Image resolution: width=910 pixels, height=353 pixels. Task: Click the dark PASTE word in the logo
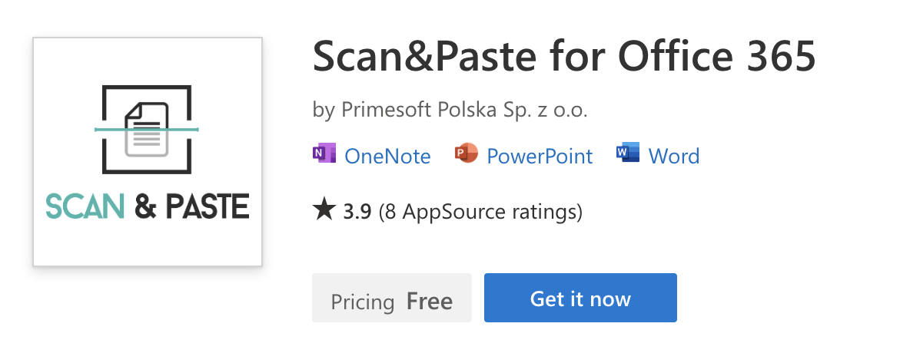click(207, 206)
